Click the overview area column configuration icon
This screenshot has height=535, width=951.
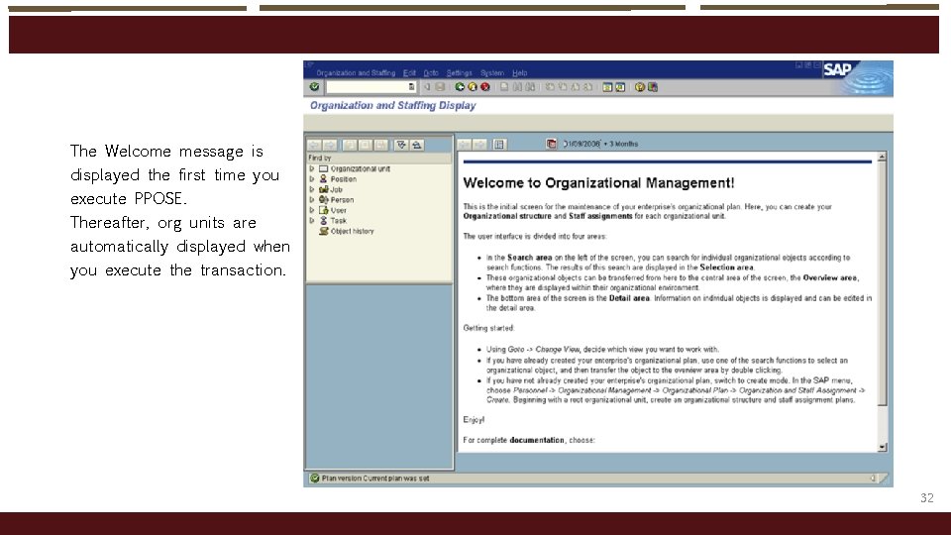499,145
